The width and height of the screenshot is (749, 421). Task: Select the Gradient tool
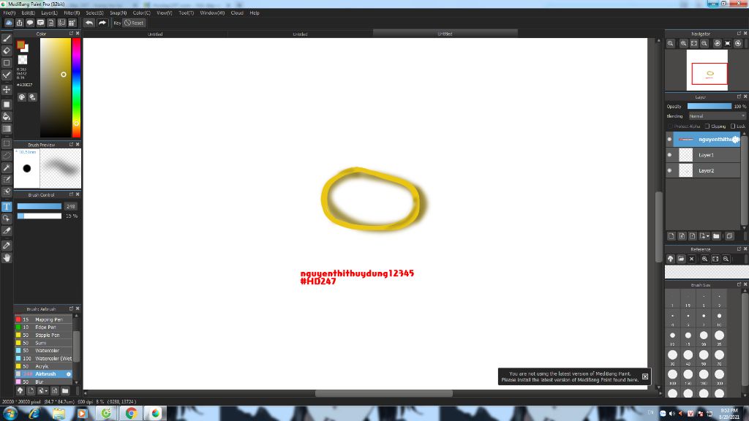point(7,129)
